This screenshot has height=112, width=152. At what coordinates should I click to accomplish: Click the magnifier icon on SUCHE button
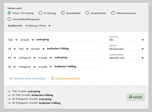pos(130,97)
